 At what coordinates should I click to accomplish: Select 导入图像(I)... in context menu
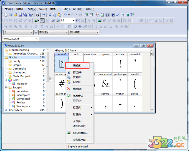[x=80, y=133]
